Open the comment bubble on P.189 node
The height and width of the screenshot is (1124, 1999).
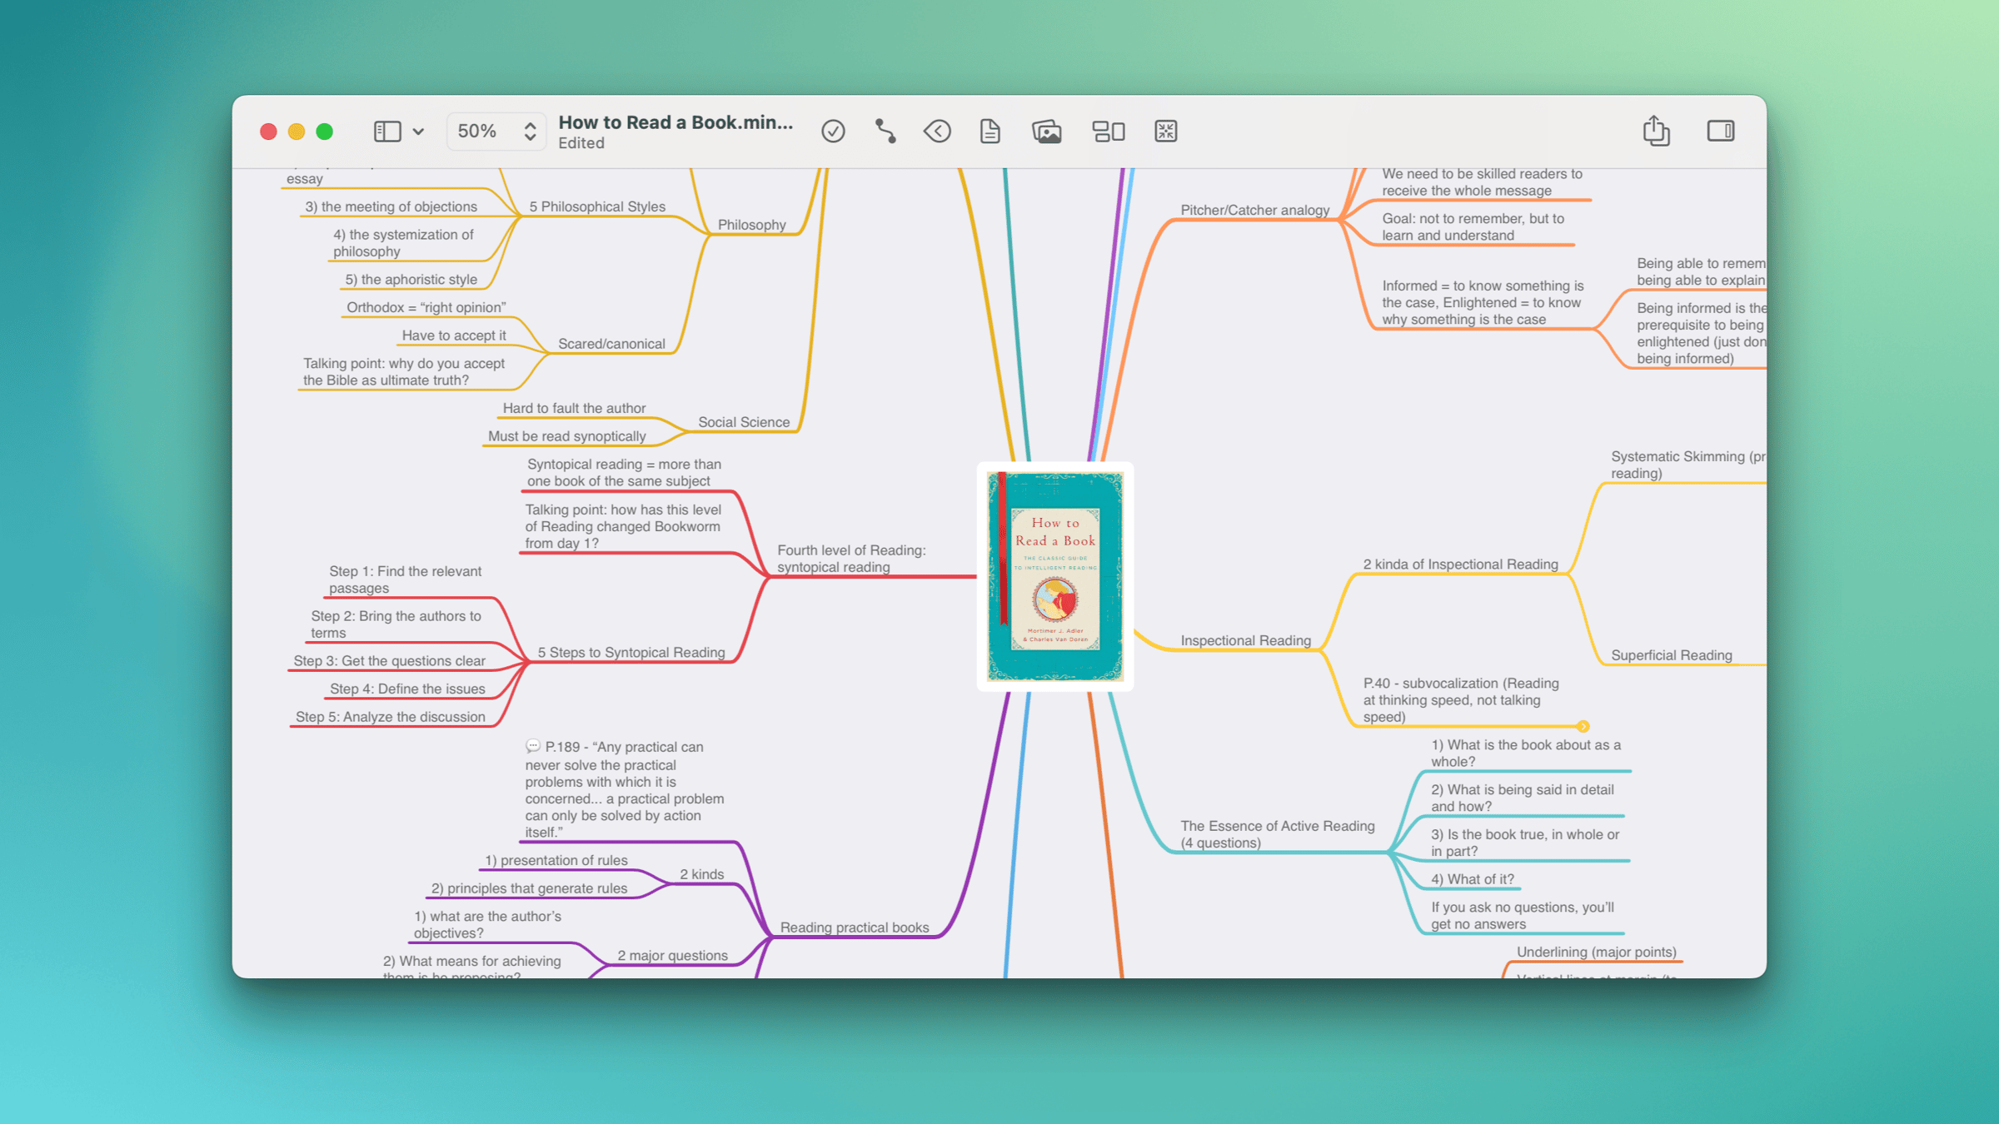pyautogui.click(x=533, y=746)
